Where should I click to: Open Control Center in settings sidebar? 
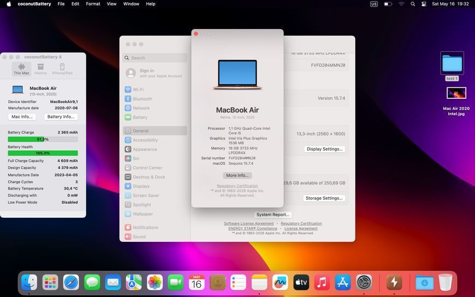click(155, 168)
